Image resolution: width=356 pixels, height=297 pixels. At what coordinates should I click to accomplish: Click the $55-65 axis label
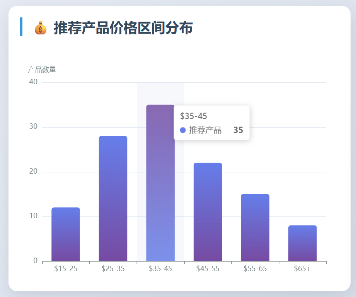coord(255,269)
